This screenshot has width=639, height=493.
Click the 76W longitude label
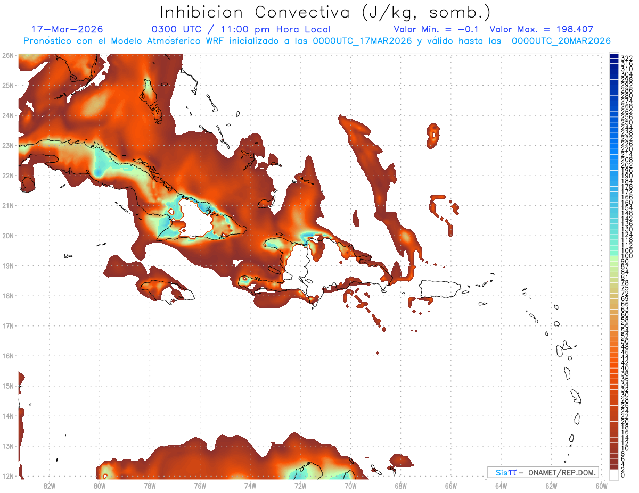coord(200,486)
